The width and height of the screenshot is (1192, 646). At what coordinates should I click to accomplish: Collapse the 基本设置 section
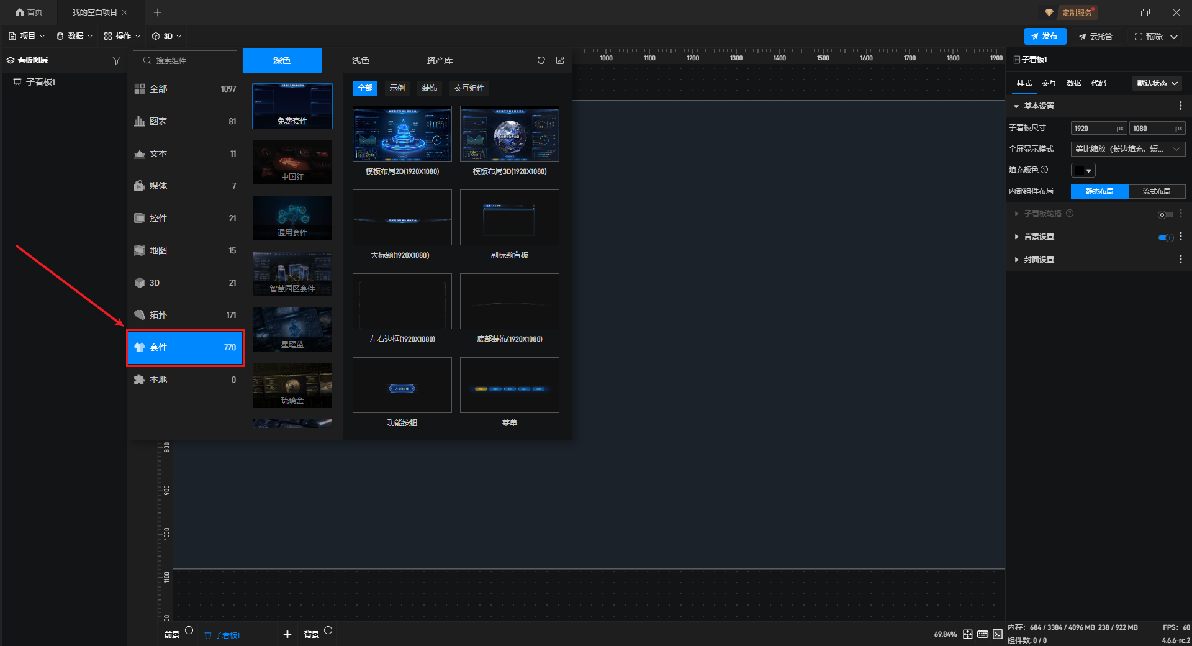tap(1016, 106)
